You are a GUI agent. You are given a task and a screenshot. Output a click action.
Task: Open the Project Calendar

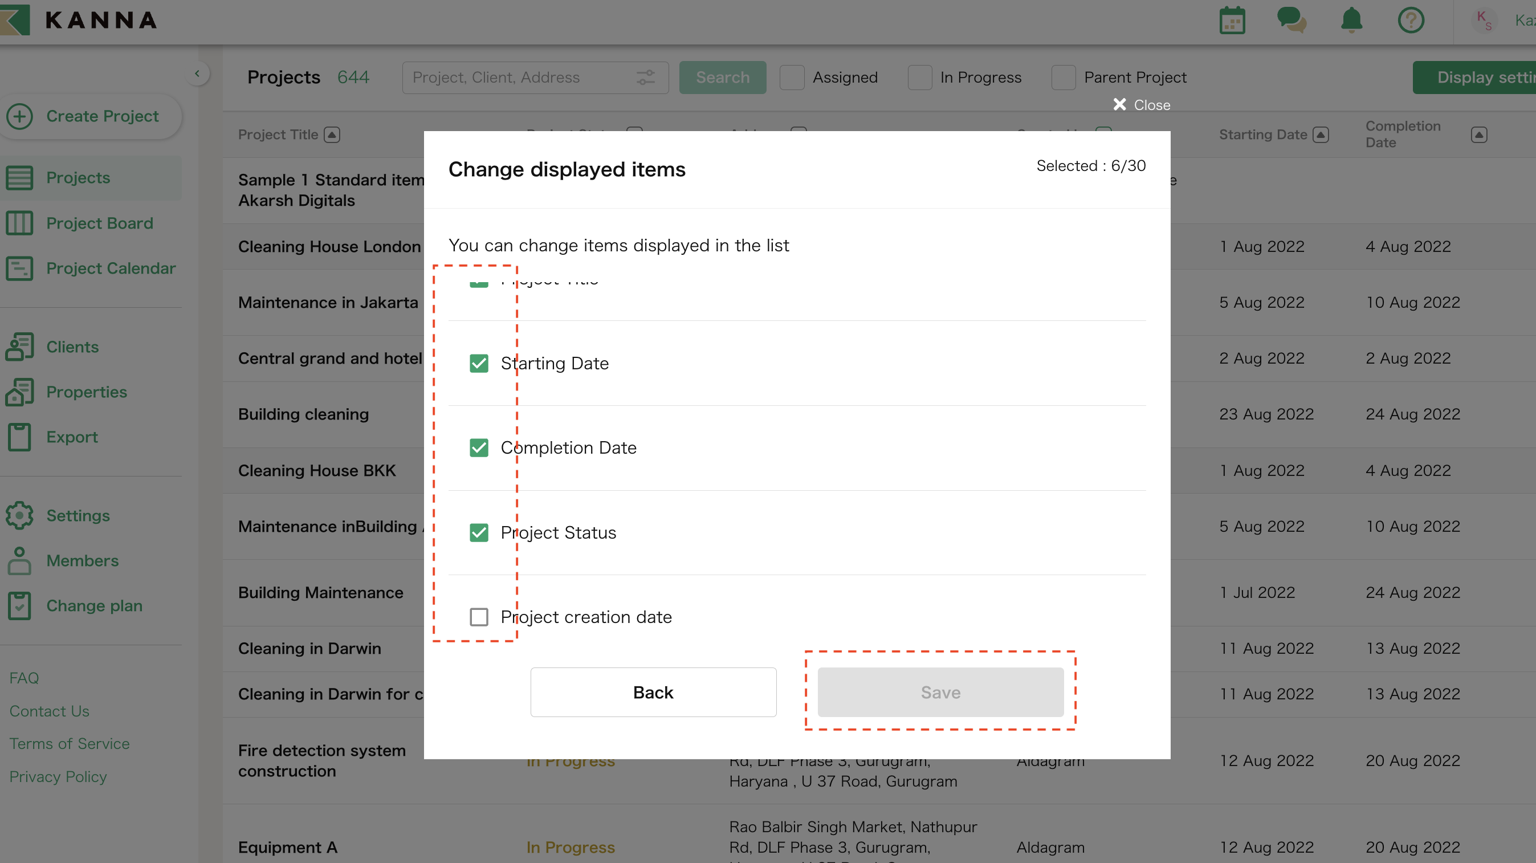pos(112,268)
